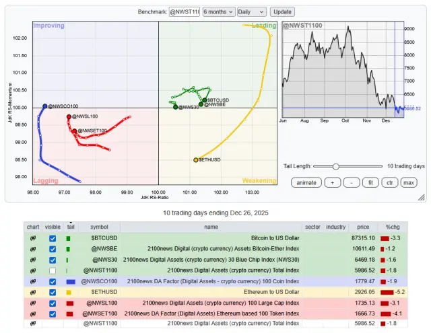
Task: Uncheck visibility for $BTCUSD
Action: pyautogui.click(x=53, y=238)
